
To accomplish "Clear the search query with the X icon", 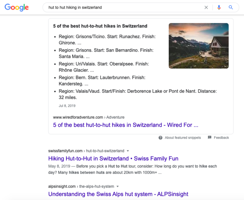I will pyautogui.click(x=206, y=7).
